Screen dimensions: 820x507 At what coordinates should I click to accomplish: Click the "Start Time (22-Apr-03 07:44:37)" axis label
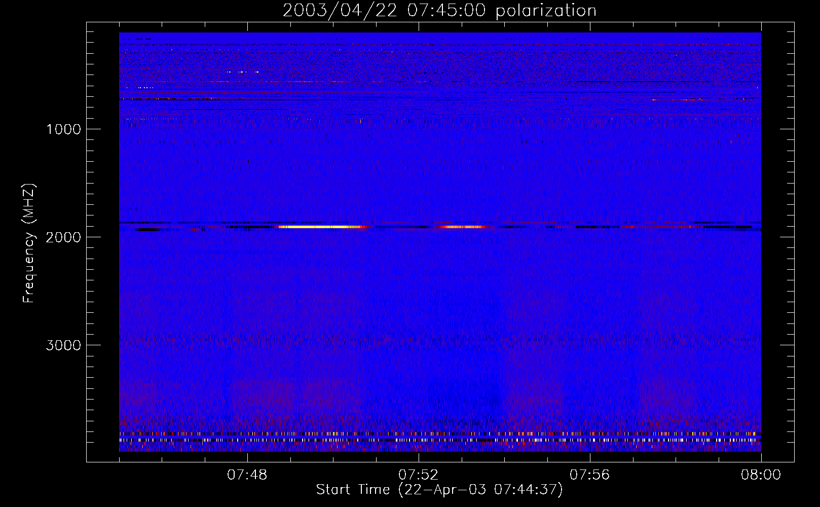pyautogui.click(x=439, y=490)
